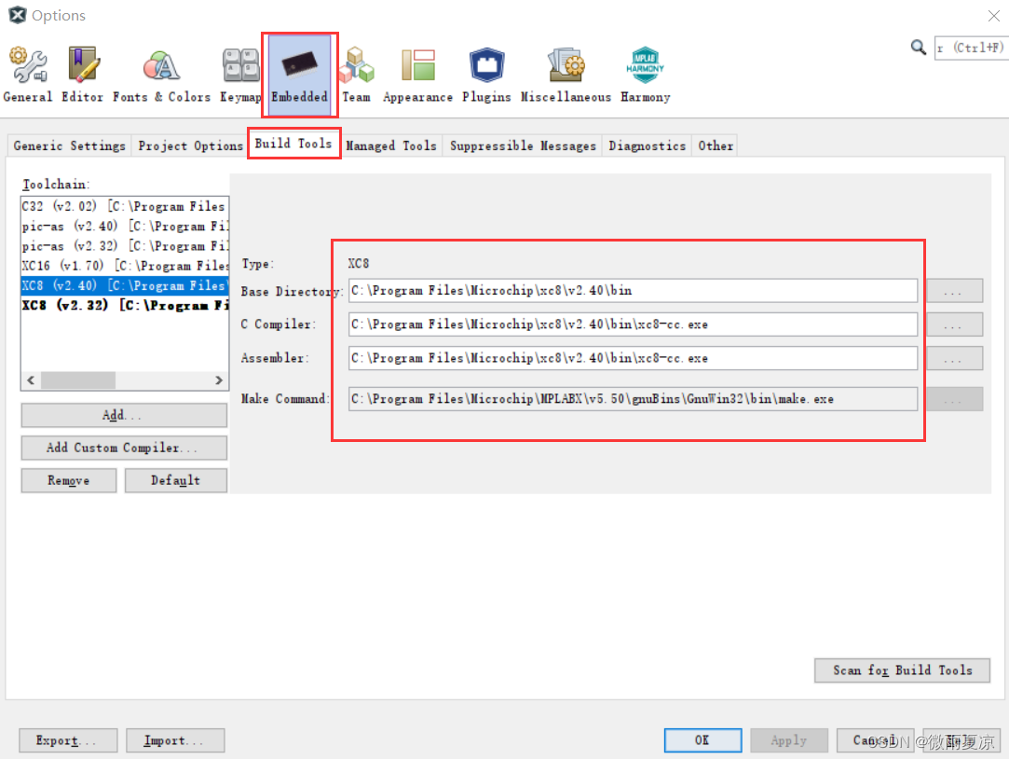Screen dimensions: 1009x759
Task: Click the Cancel button
Action: [x=875, y=740]
